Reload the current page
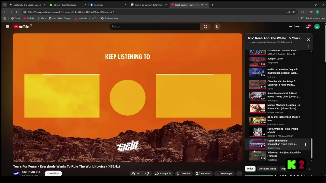 tap(17, 12)
